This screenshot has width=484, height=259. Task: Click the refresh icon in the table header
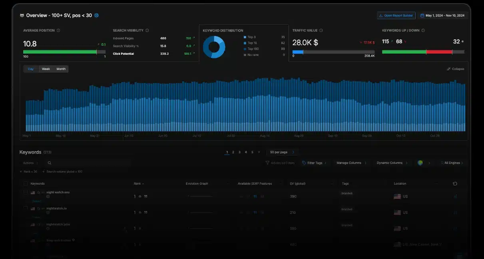coord(455,183)
